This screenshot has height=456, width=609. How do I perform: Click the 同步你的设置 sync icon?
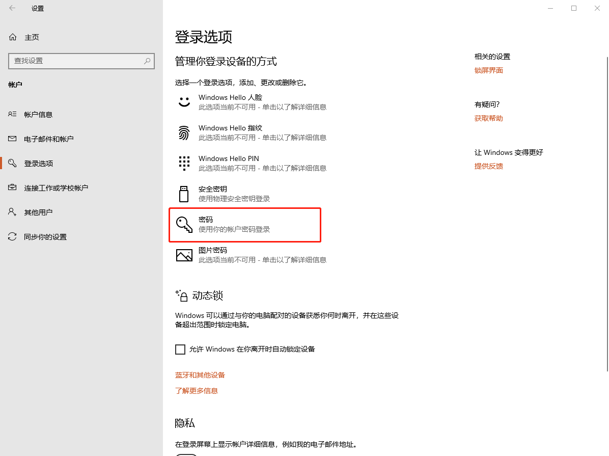click(x=12, y=236)
